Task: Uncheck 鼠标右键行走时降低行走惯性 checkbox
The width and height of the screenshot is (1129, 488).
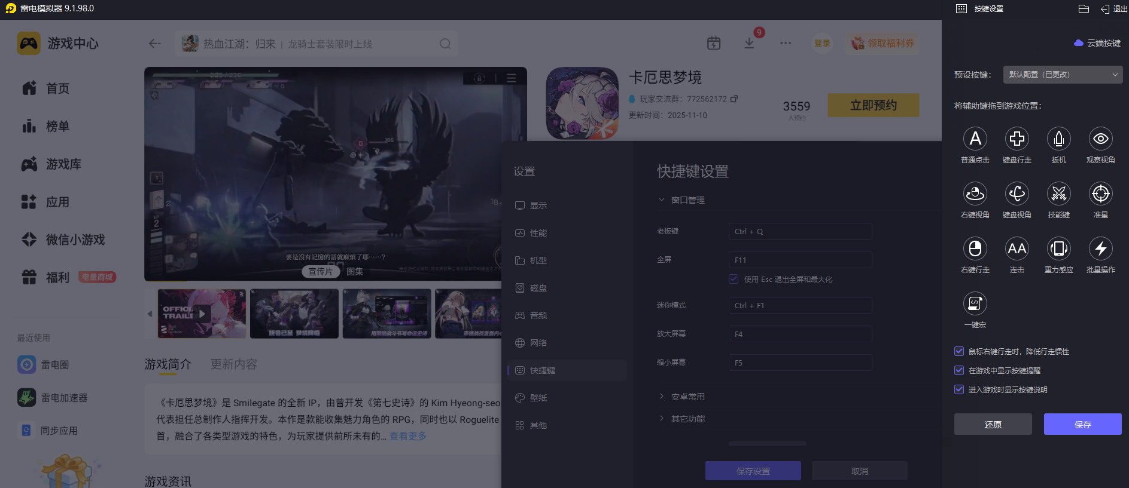Action: pyautogui.click(x=959, y=351)
